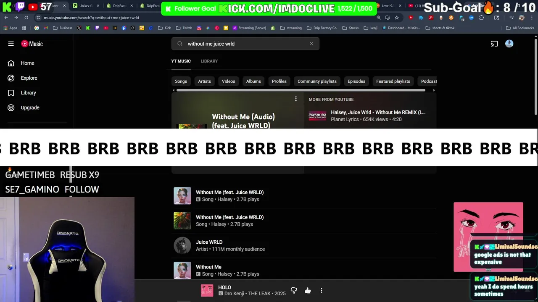The height and width of the screenshot is (302, 538).
Task: Click the search field 'without me juice wrld'
Action: click(245, 44)
